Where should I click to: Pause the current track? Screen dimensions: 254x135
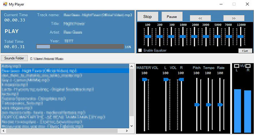tap(172, 16)
